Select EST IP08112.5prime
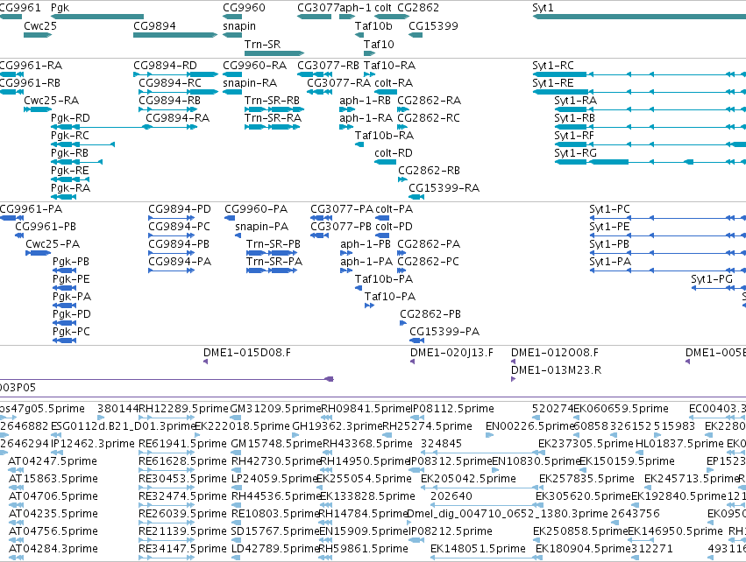 coord(417,418)
